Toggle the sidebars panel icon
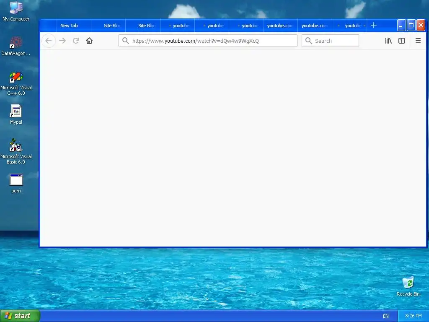Viewport: 429px width, 322px height. [x=402, y=41]
